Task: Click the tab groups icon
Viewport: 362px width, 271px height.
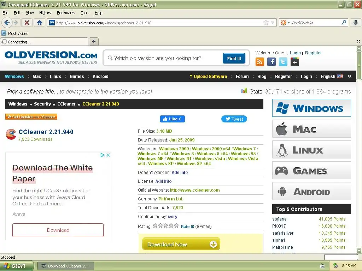Action: point(358,42)
